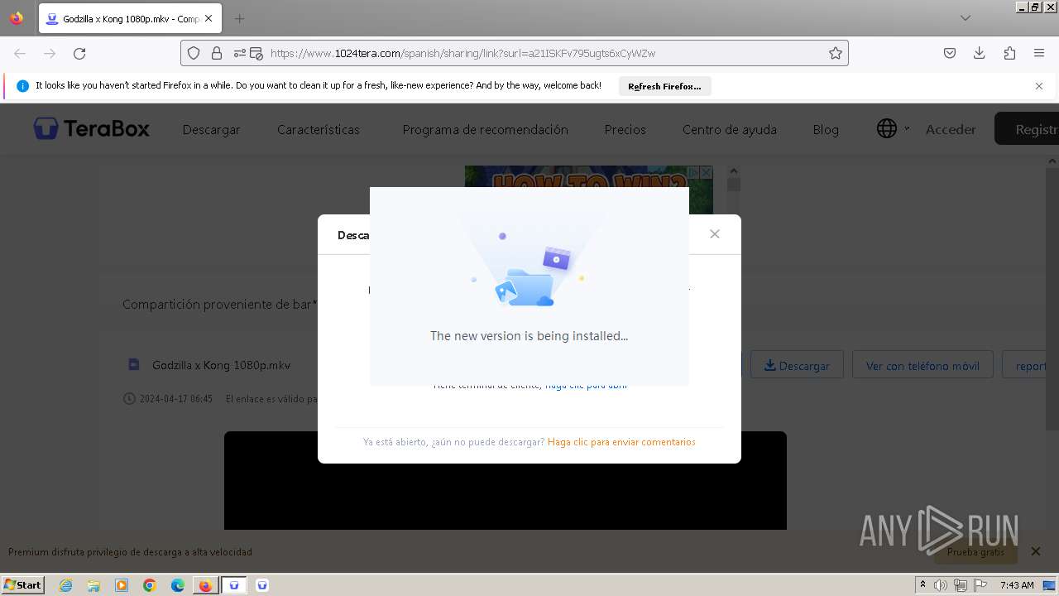
Task: Bookmark this page with the star icon
Action: tap(836, 53)
